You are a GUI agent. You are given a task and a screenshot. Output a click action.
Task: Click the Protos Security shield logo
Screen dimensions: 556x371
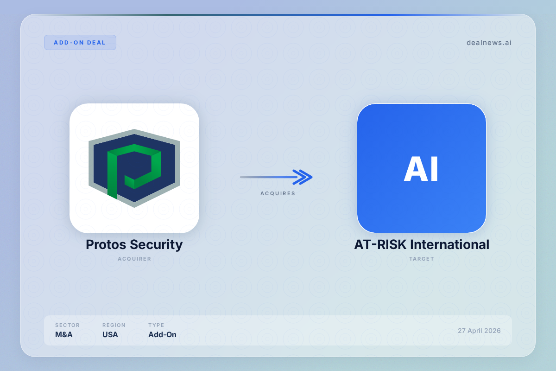(x=134, y=168)
